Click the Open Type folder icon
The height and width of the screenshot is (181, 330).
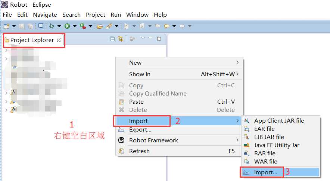click(x=100, y=26)
